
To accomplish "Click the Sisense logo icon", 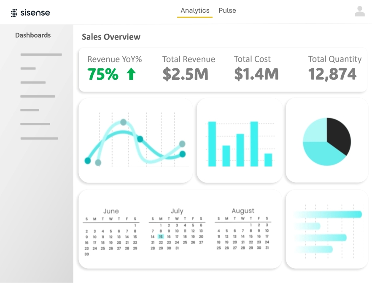I will pos(14,13).
